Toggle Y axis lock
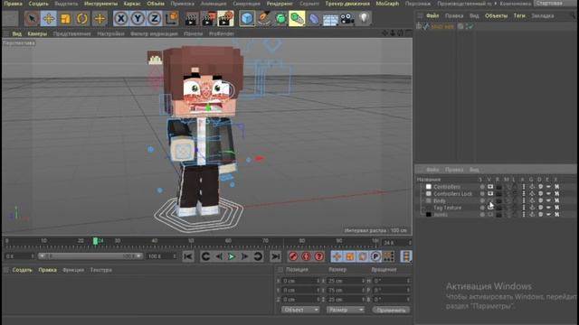The width and height of the screenshot is (579, 325). coord(138,18)
